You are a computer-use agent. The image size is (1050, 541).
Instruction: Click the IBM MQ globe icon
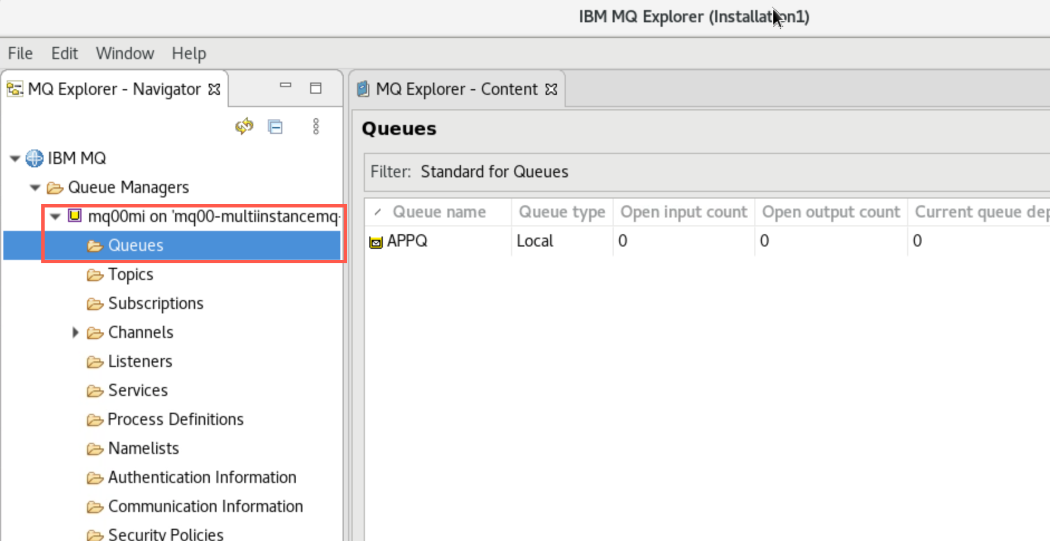point(35,158)
